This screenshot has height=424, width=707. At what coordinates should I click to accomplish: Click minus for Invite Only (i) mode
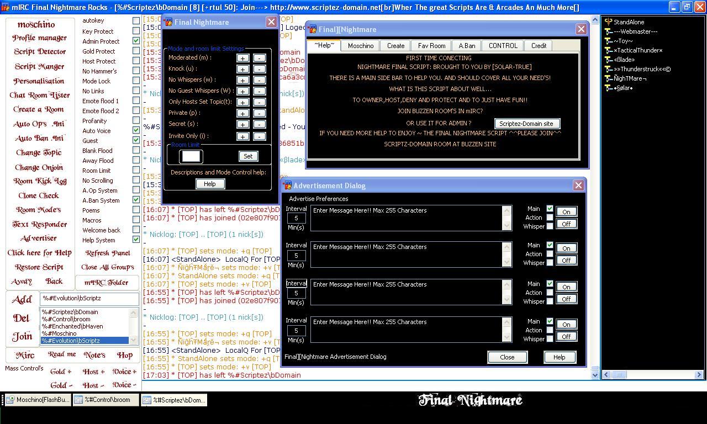click(259, 136)
